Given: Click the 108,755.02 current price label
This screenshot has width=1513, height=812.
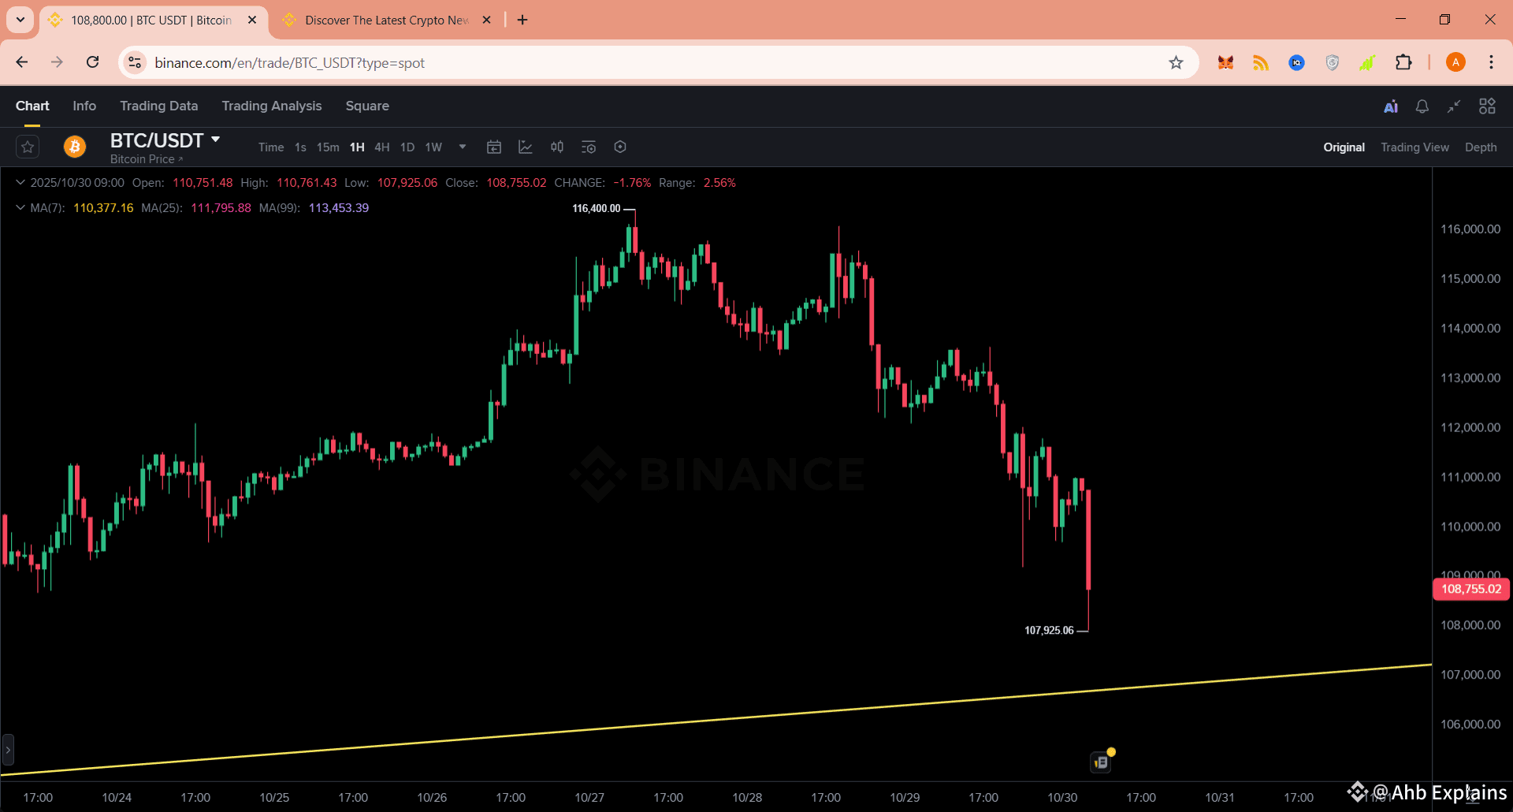Looking at the screenshot, I should coord(1471,589).
